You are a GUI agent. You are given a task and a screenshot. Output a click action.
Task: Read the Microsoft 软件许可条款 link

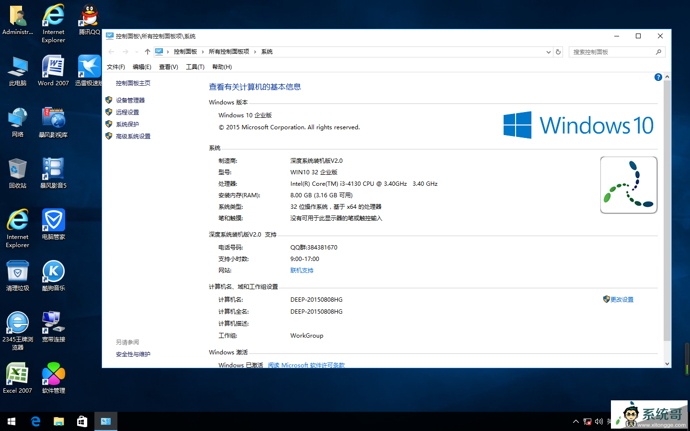306,365
